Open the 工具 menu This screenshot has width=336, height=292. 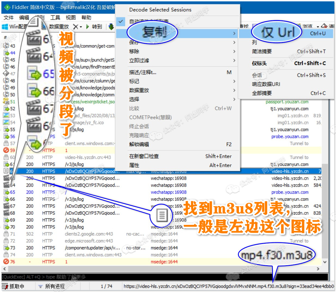tap(55, 17)
